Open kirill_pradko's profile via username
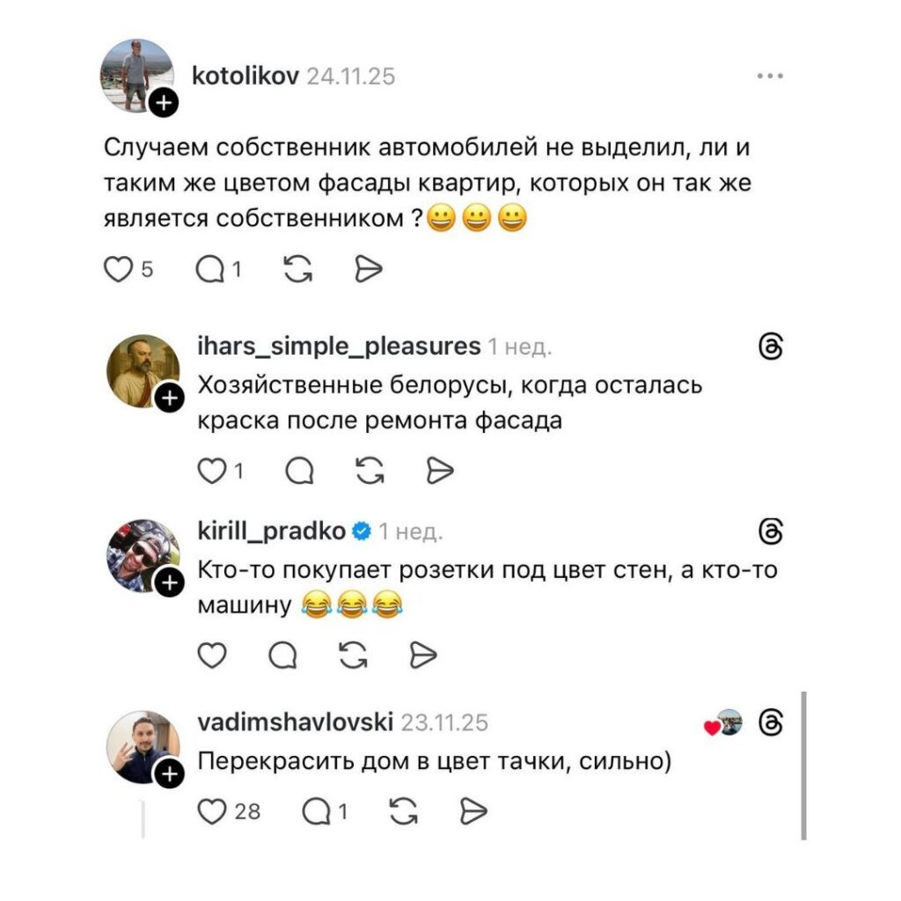The width and height of the screenshot is (901, 901). click(271, 531)
